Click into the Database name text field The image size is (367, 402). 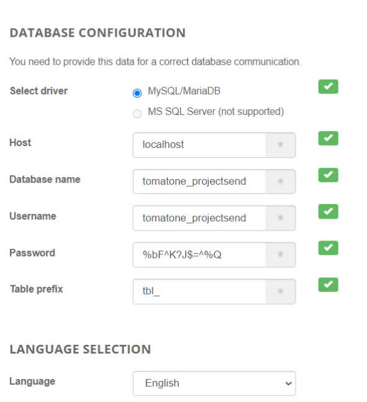[x=199, y=181]
